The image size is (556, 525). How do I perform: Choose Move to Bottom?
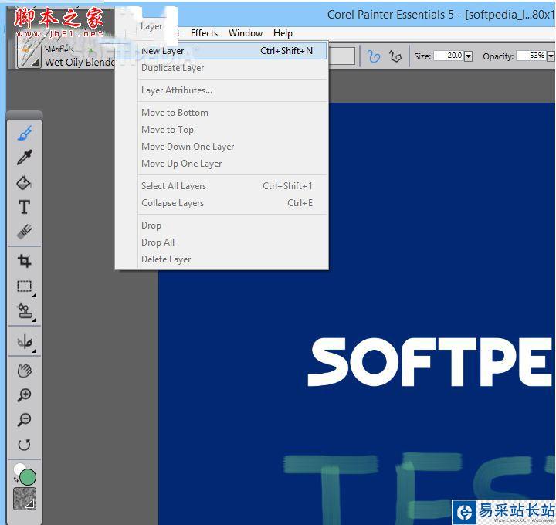click(222, 113)
